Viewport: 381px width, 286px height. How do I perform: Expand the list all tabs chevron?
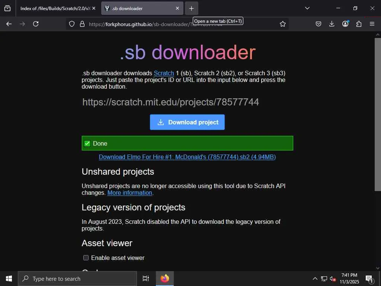coord(307,8)
